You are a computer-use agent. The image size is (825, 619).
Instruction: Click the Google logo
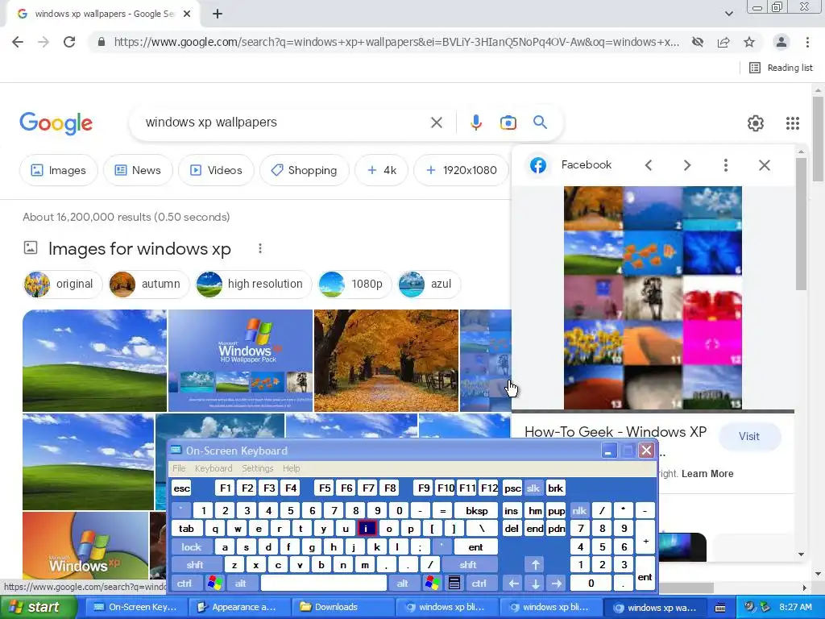pos(56,123)
